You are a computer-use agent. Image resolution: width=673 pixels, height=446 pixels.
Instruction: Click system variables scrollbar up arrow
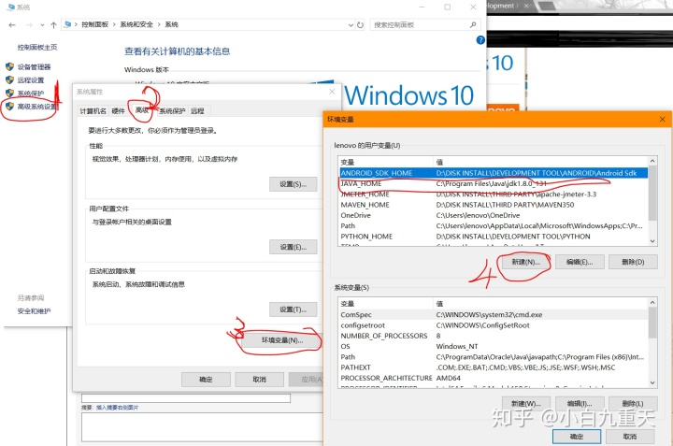(x=652, y=303)
